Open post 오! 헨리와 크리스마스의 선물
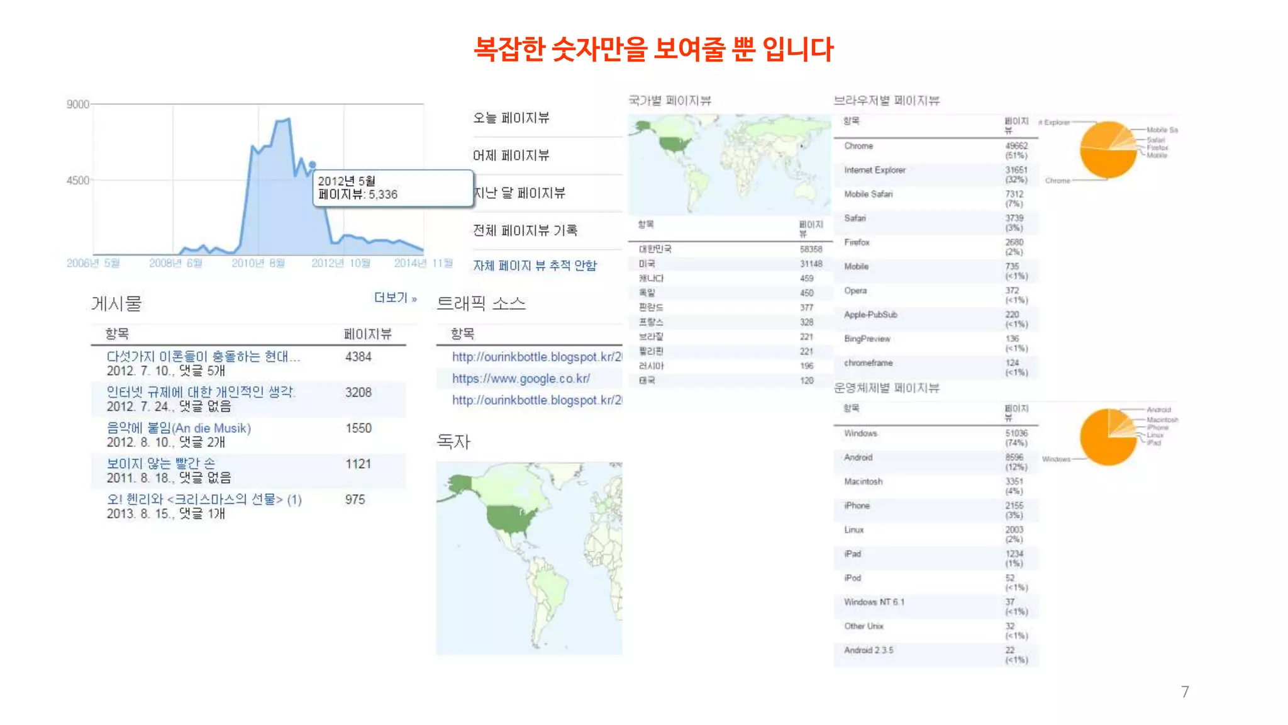Image resolution: width=1288 pixels, height=725 pixels. click(204, 499)
